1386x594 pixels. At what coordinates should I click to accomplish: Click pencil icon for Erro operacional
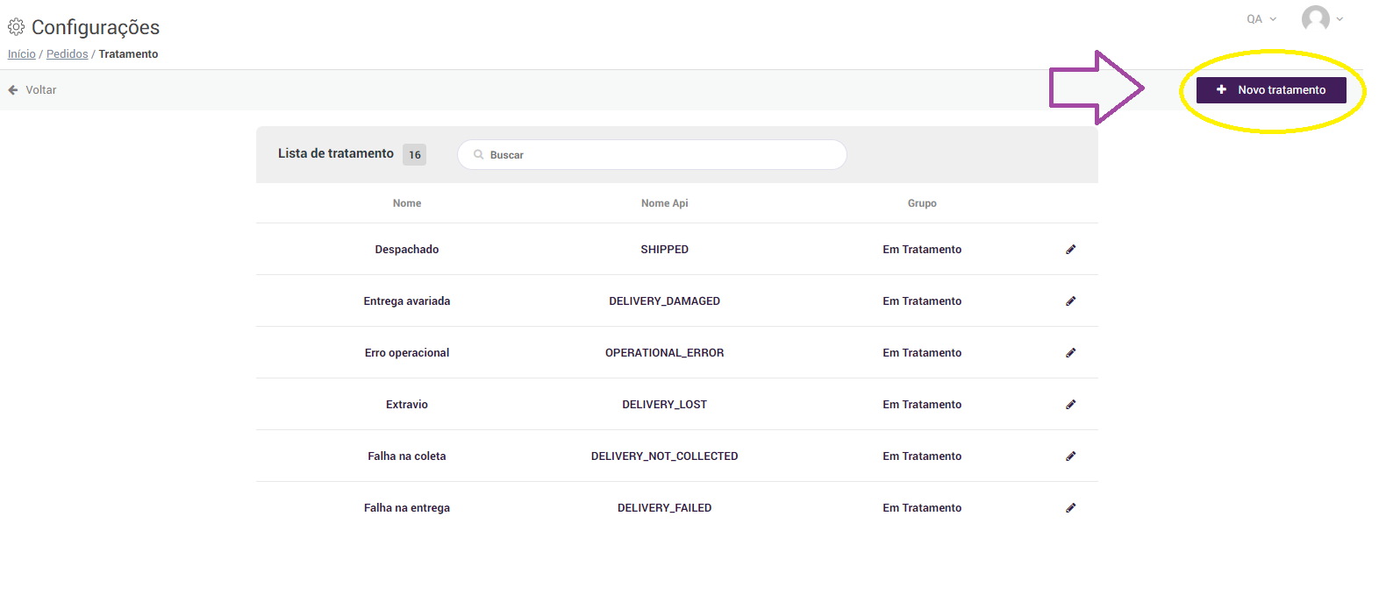pyautogui.click(x=1070, y=353)
